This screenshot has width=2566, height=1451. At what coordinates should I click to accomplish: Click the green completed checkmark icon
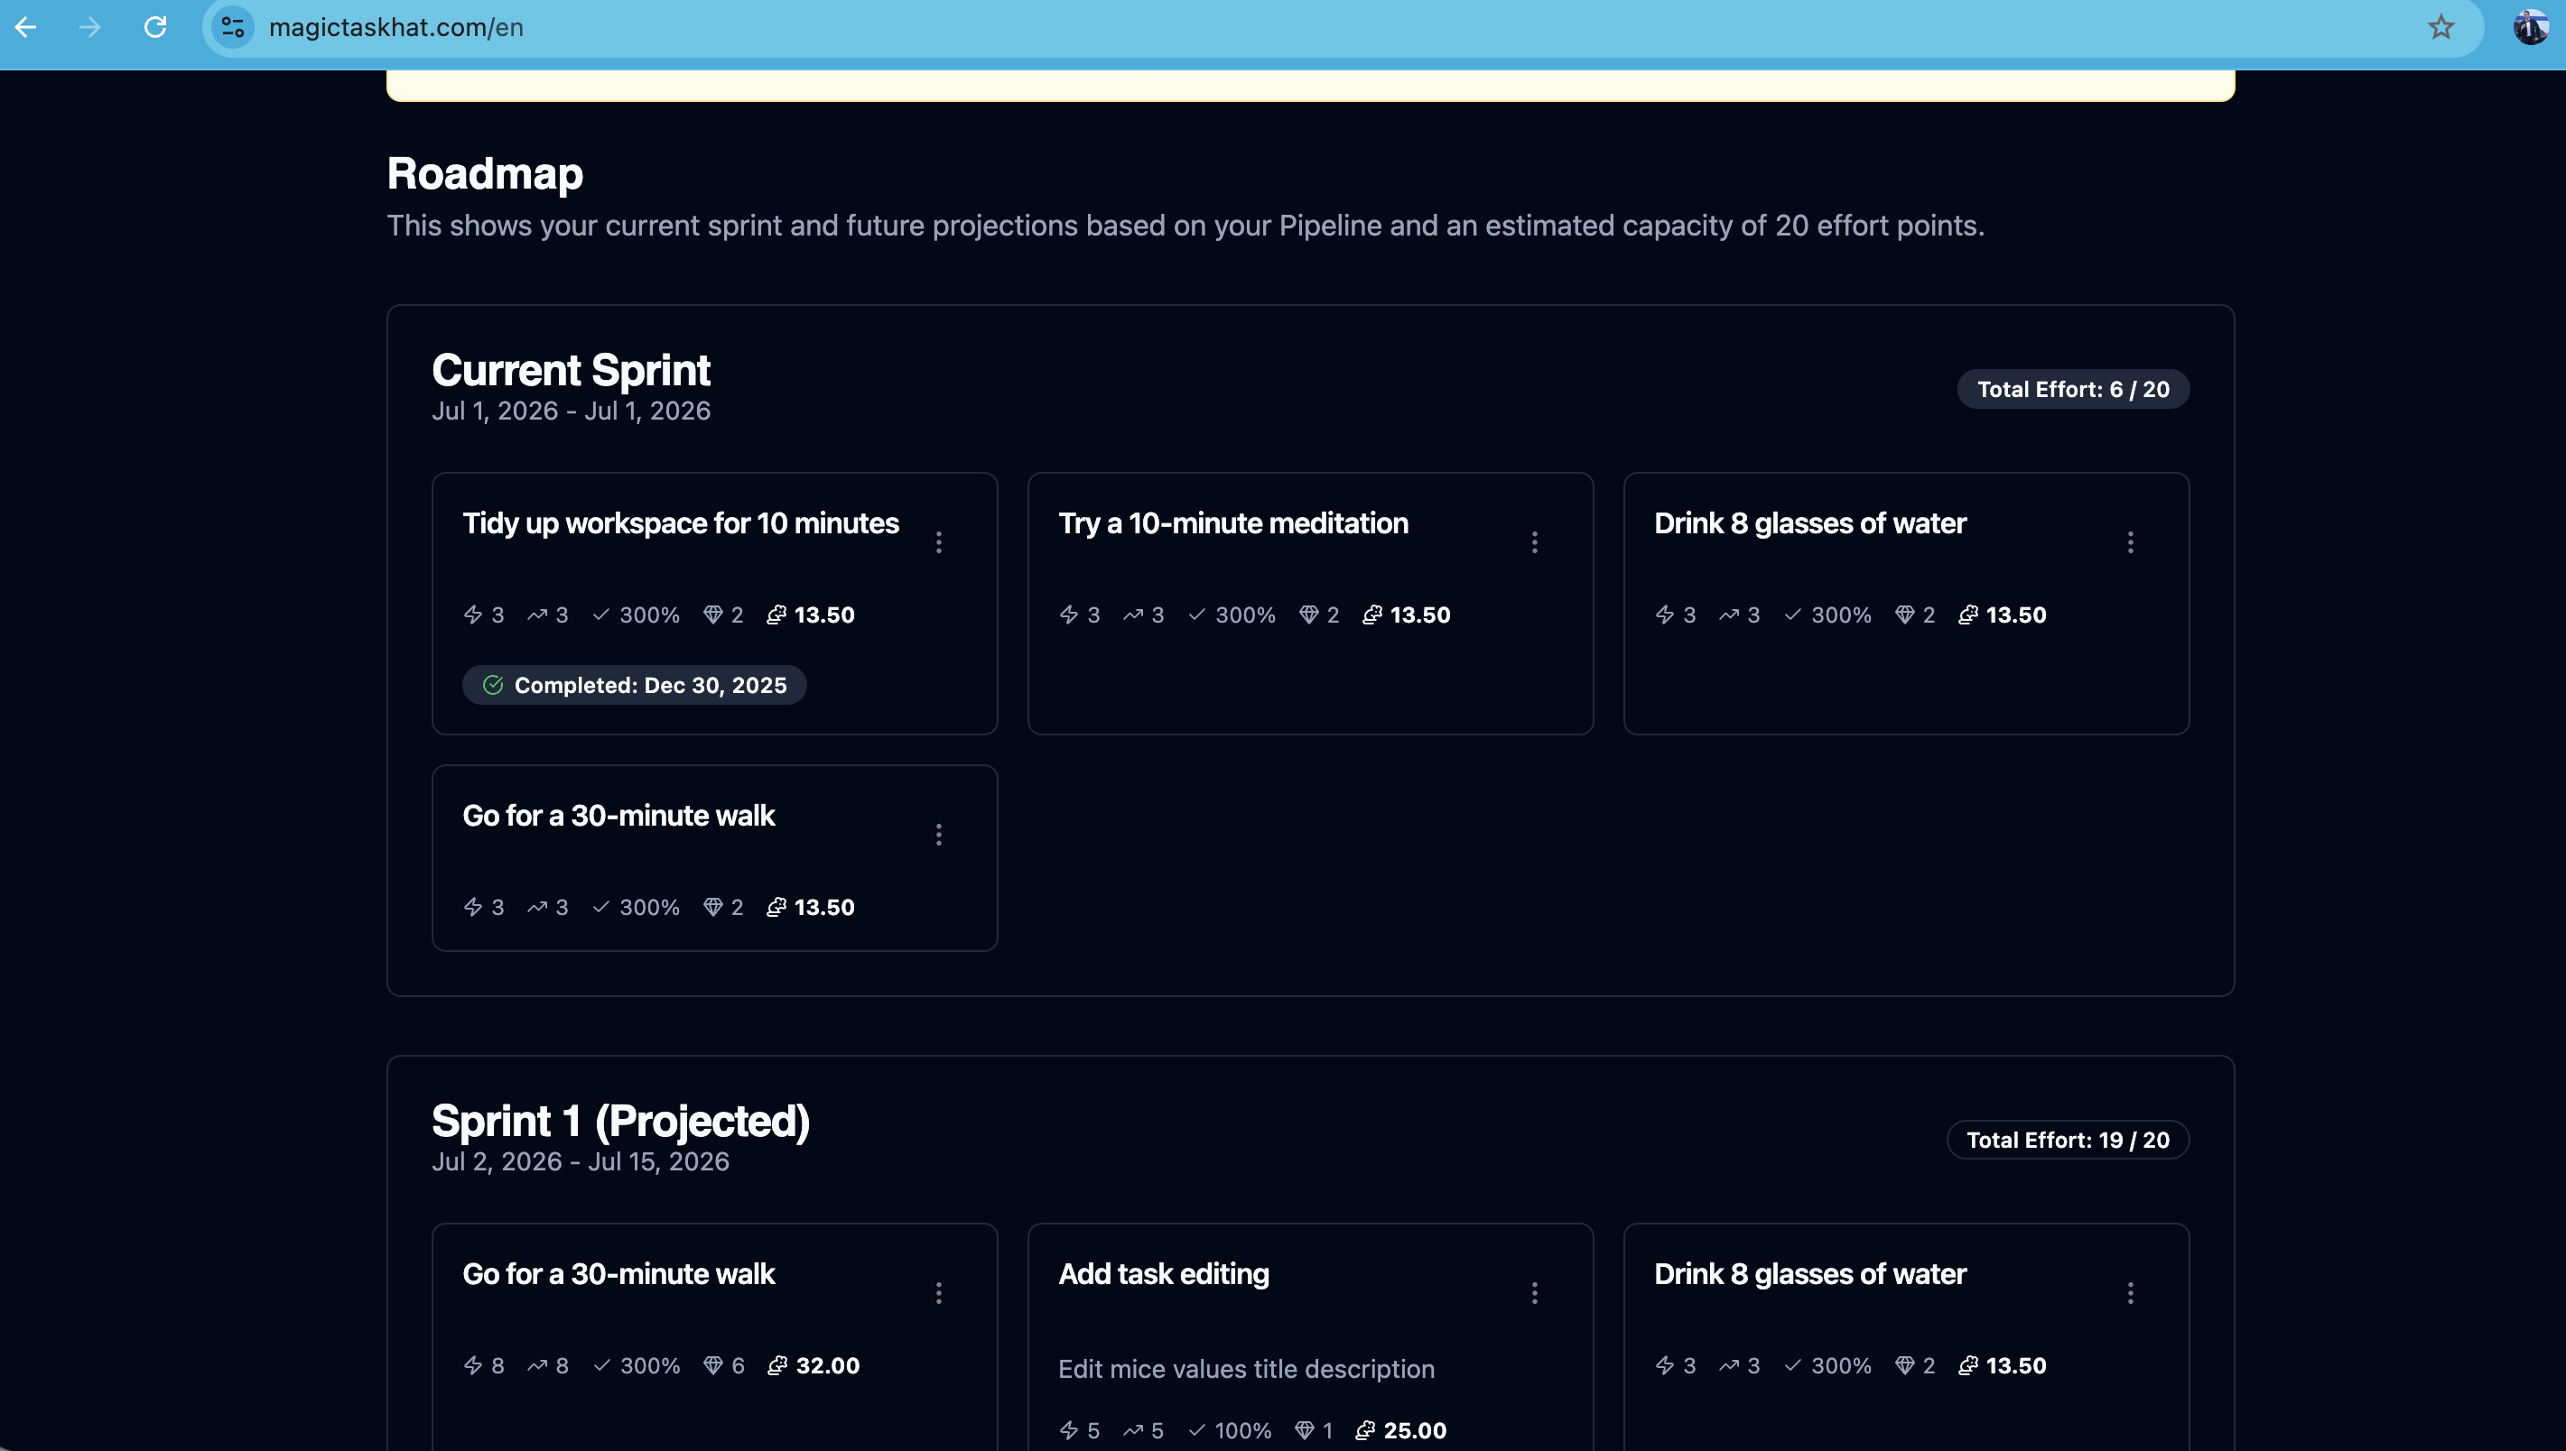[x=492, y=685]
